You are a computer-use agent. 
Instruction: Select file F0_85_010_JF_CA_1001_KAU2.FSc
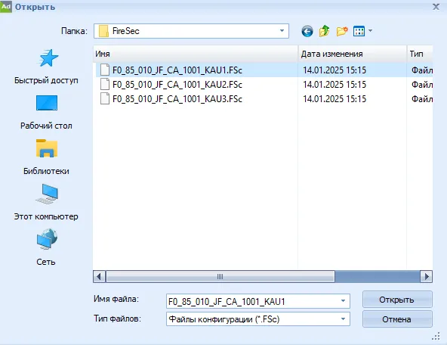click(177, 85)
